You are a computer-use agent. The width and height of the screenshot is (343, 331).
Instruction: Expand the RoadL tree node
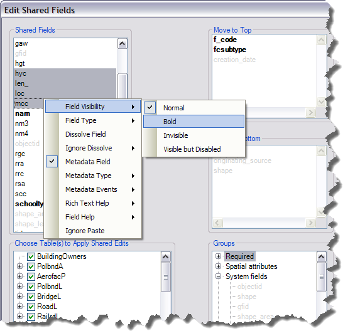click(x=19, y=307)
